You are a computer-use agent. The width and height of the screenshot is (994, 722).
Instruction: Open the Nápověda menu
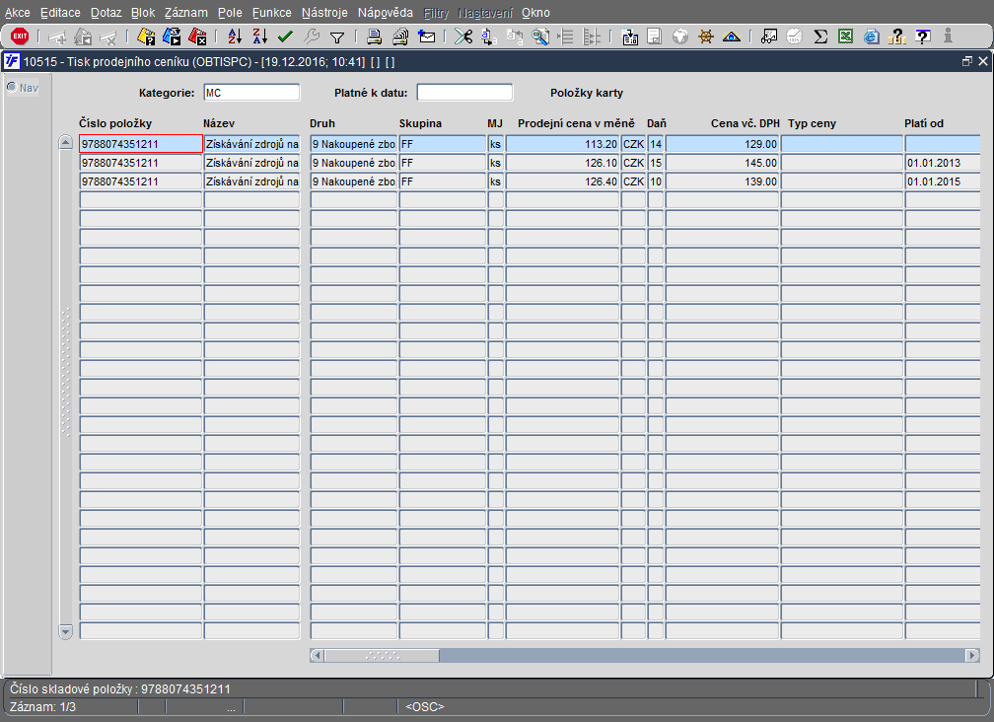point(385,13)
